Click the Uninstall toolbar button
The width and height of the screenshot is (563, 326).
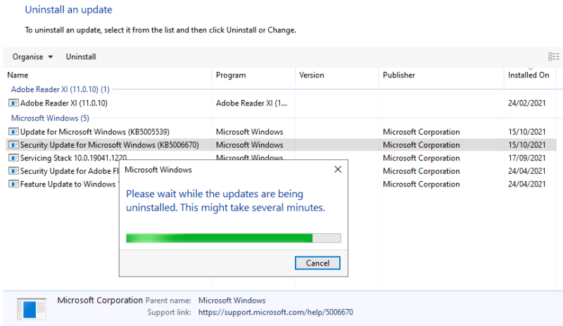point(81,57)
